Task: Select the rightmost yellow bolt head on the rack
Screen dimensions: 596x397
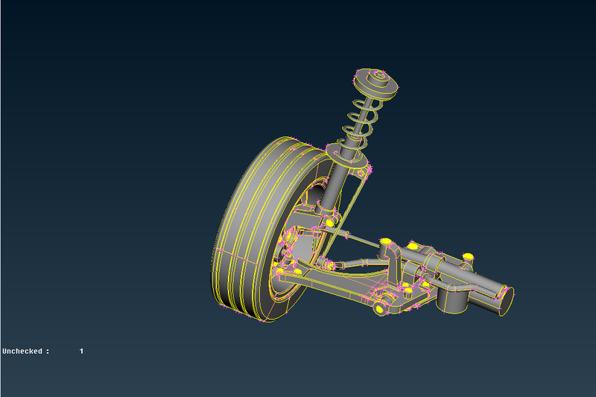Action: pos(468,257)
